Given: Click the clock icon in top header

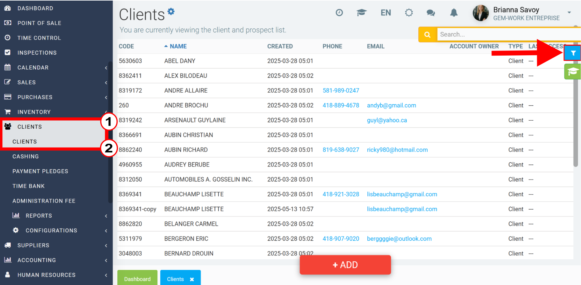Looking at the screenshot, I should click(339, 12).
